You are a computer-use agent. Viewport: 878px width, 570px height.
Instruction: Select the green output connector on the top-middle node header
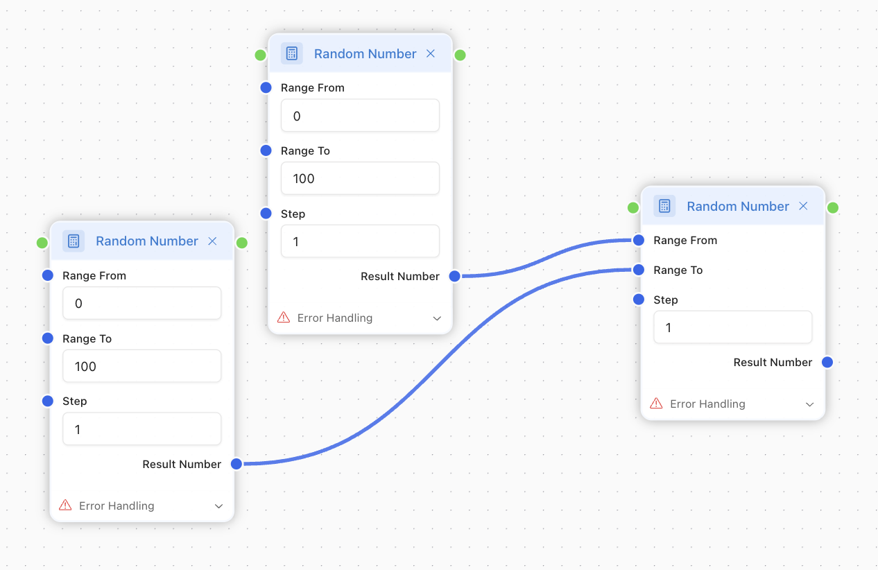[x=460, y=55]
